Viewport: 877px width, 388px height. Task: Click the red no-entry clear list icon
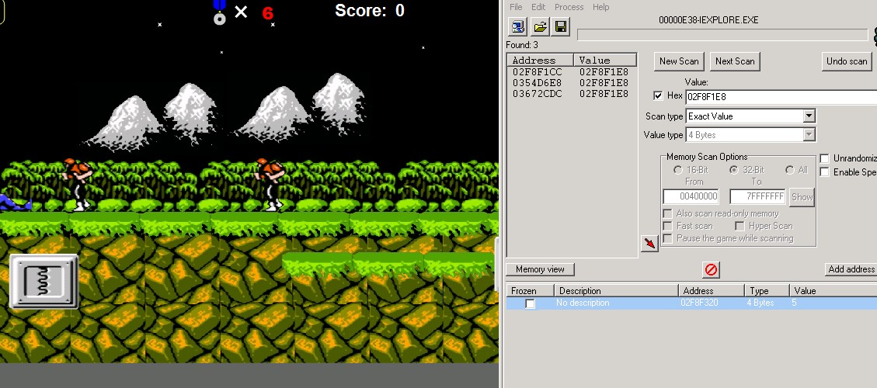click(x=711, y=269)
